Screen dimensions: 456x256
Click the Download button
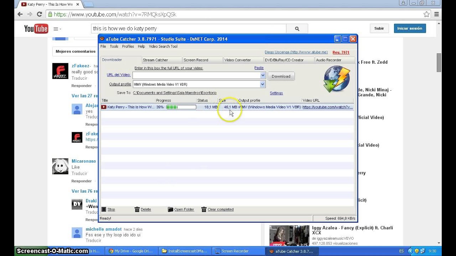[x=281, y=76]
